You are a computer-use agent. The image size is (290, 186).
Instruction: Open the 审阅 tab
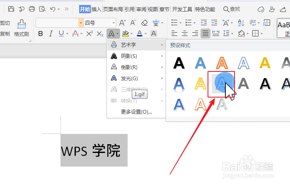(141, 9)
